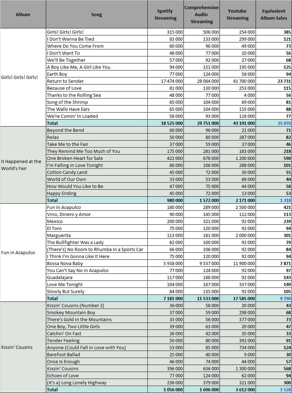Screen dimensions: 292x393
Task: Click the 'Mexico' song cell
Action: pyautogui.click(x=97, y=221)
